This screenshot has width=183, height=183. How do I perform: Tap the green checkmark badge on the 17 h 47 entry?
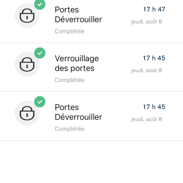click(x=40, y=4)
